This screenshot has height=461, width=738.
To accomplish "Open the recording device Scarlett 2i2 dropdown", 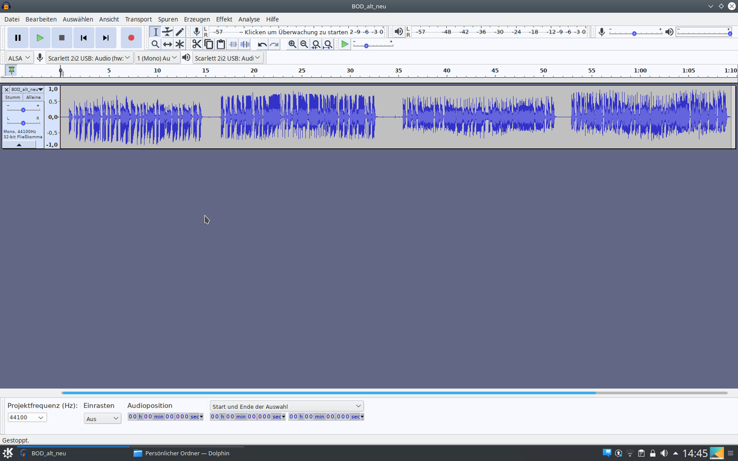I will [89, 58].
